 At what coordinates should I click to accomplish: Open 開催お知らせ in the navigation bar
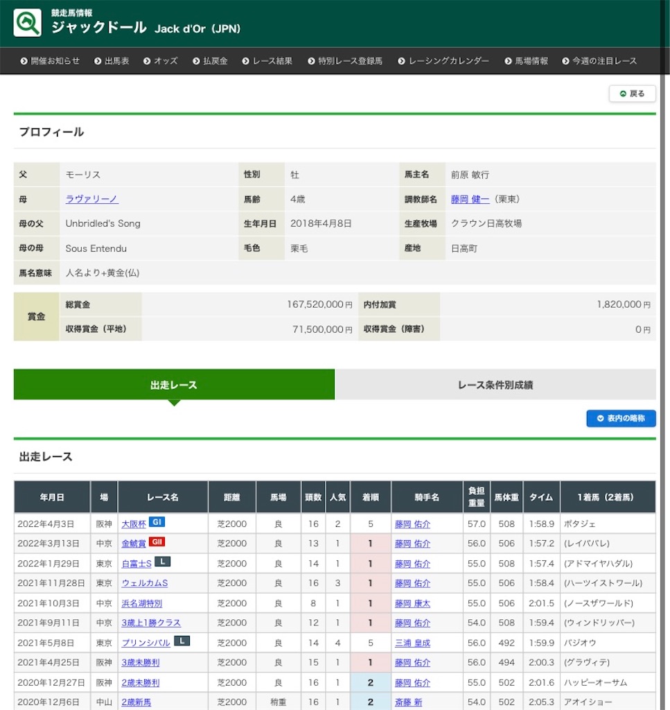(50, 61)
